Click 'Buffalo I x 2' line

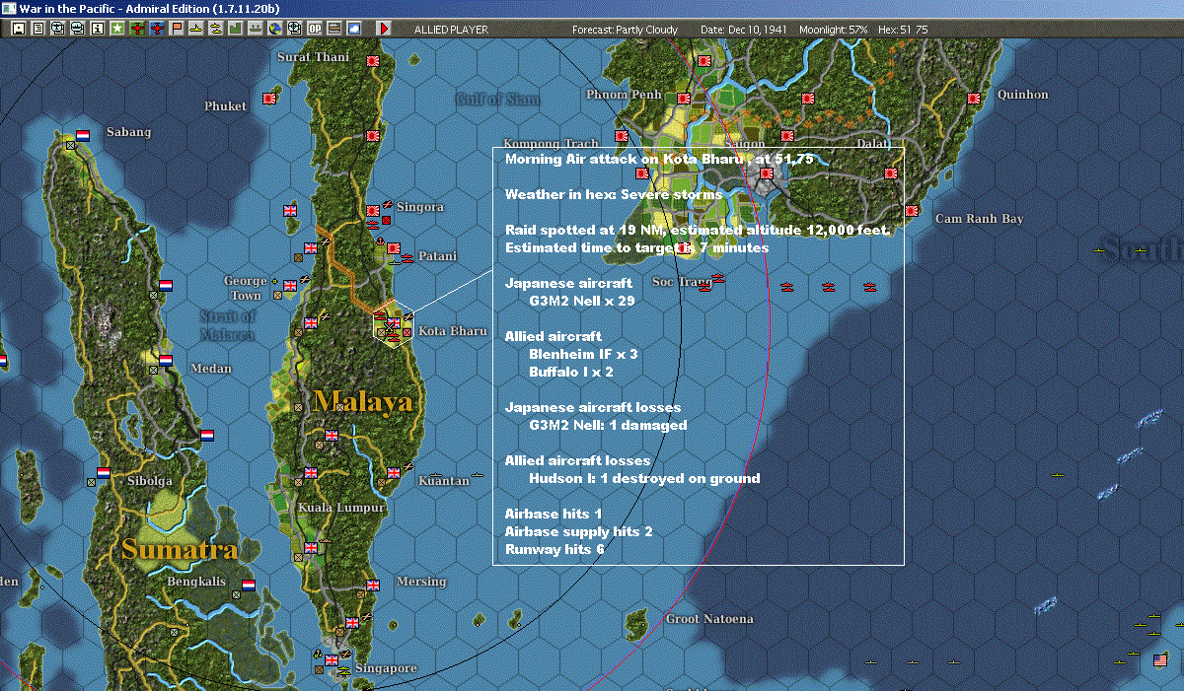click(570, 372)
